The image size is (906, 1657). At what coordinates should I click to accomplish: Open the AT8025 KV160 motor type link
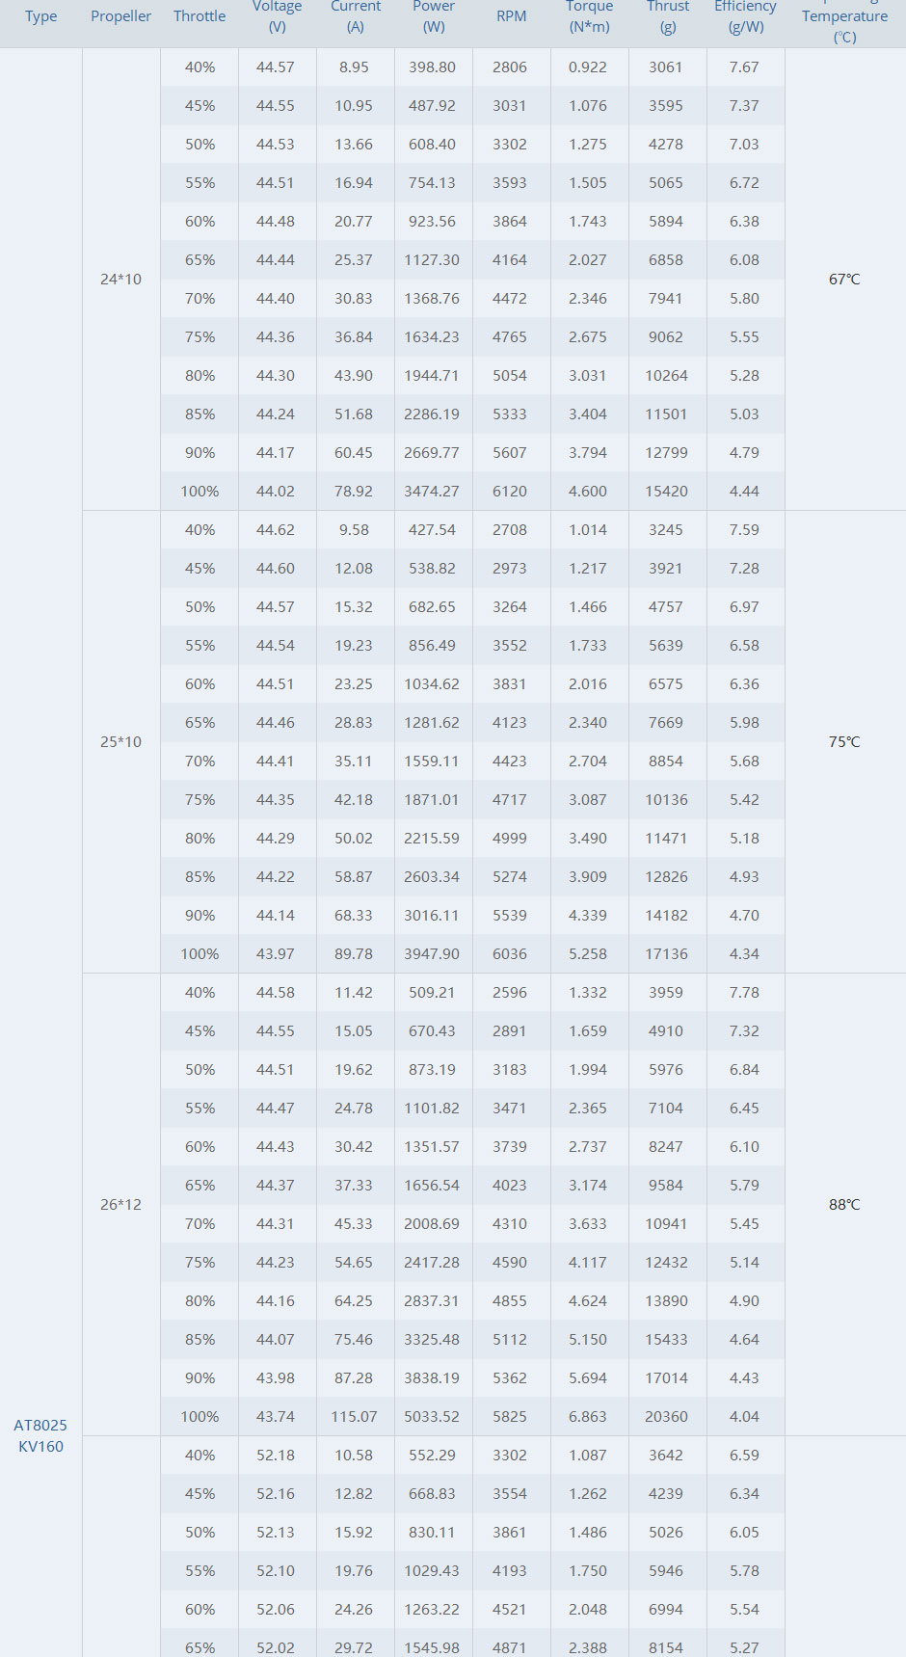[40, 1435]
